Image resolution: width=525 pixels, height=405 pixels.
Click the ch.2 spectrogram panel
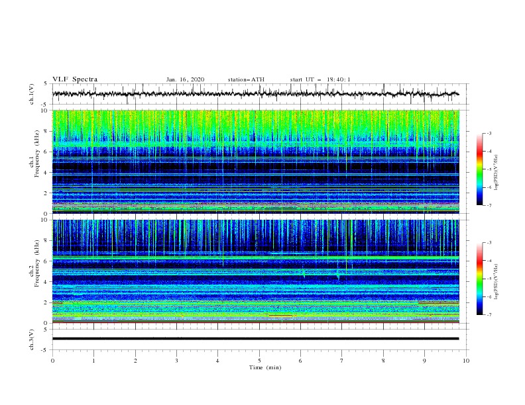(x=255, y=271)
